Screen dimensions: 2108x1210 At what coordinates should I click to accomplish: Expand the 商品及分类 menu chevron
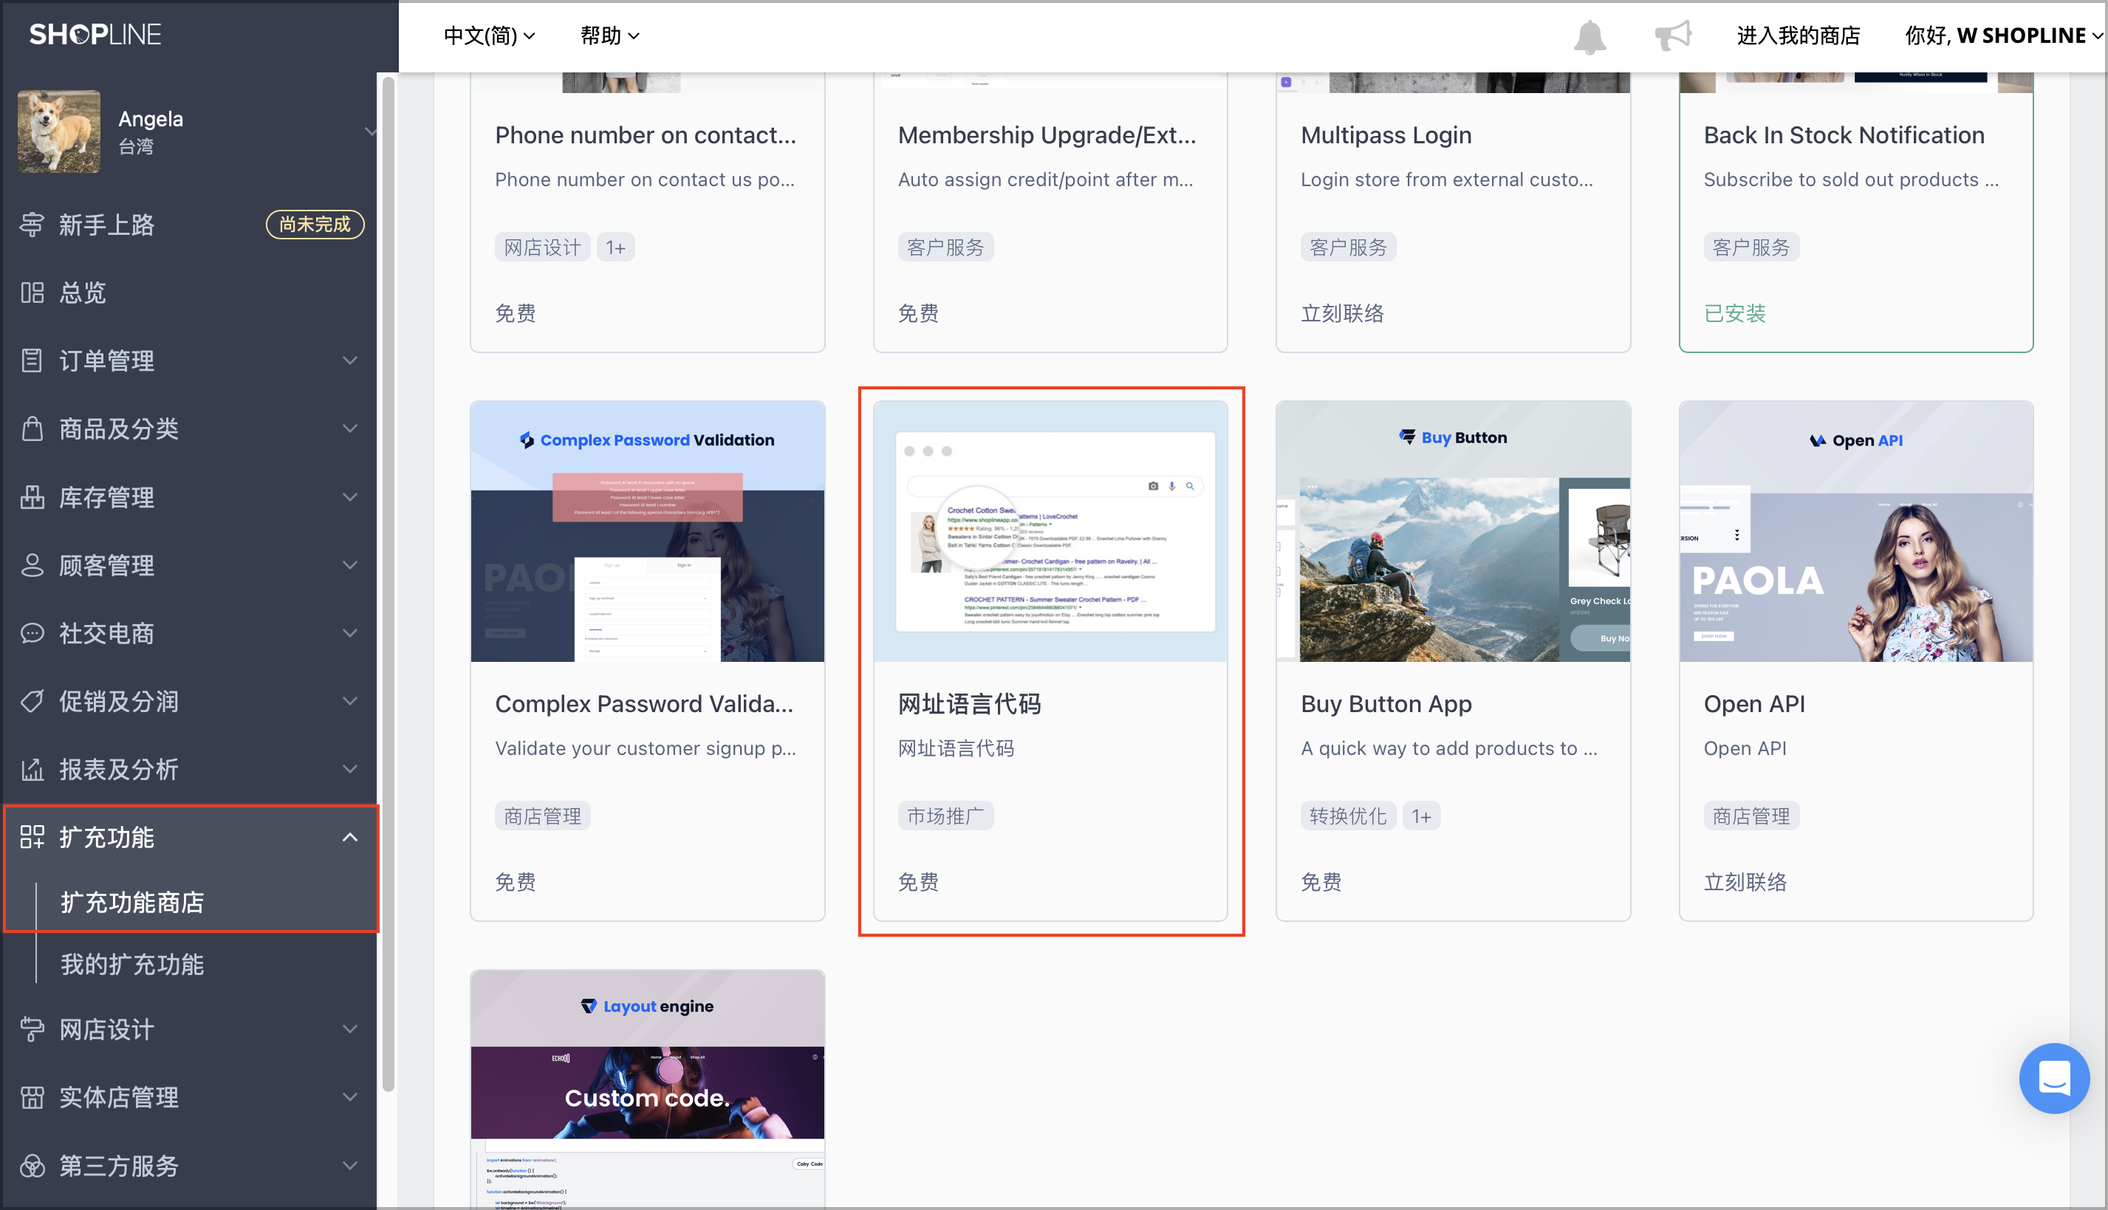point(351,428)
